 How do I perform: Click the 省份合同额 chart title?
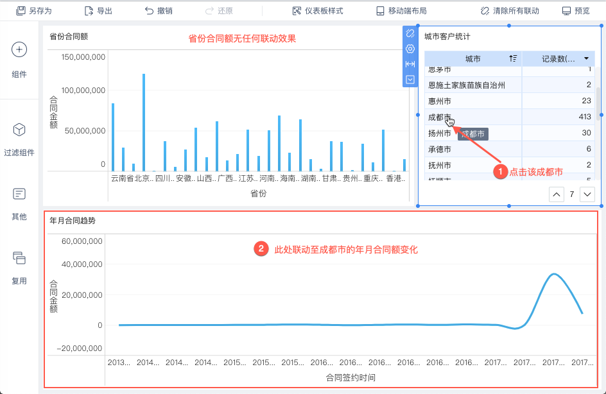(69, 37)
